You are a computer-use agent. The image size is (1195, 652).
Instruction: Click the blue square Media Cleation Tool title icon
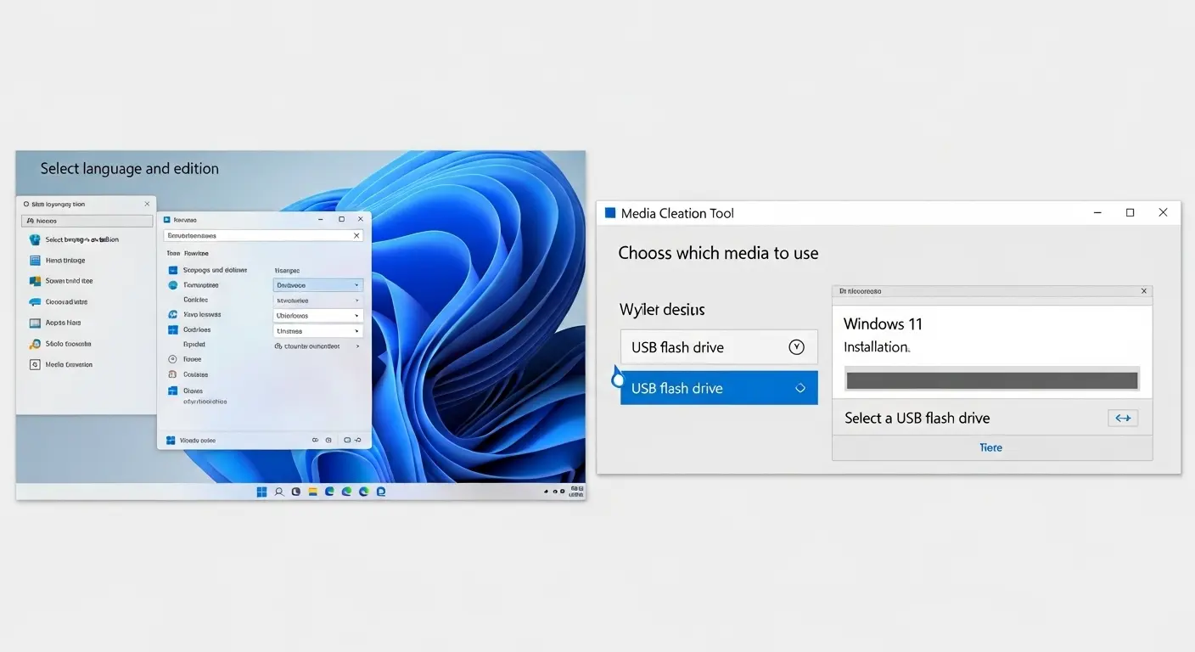tap(609, 213)
